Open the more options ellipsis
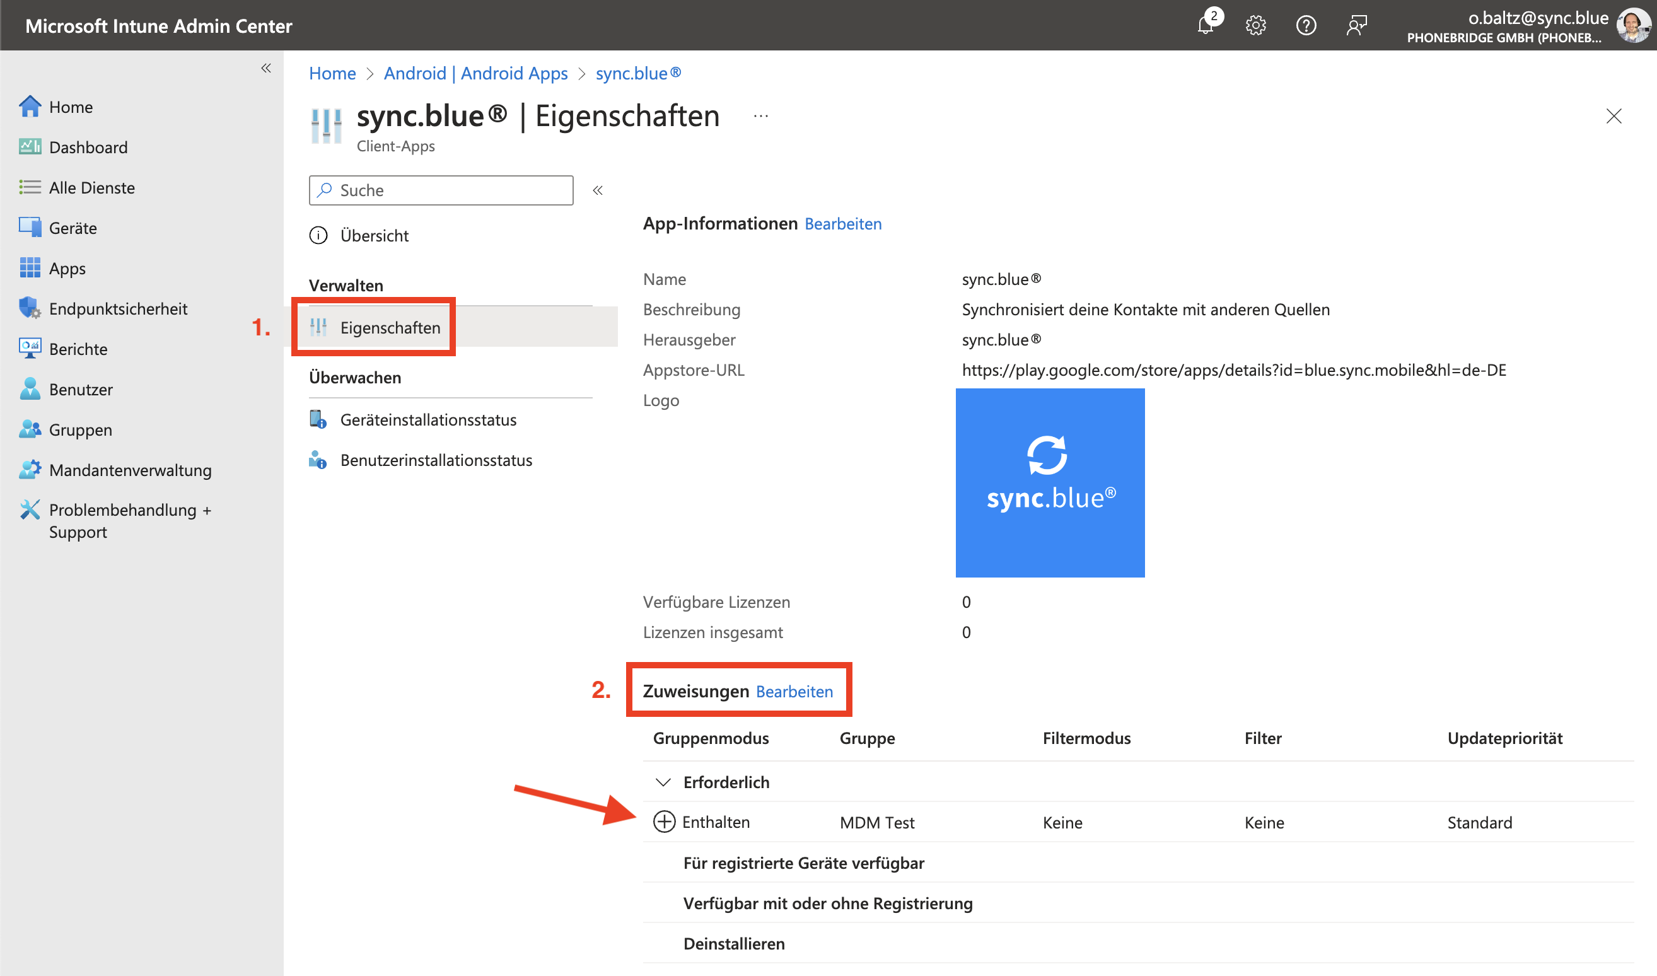Image resolution: width=1657 pixels, height=976 pixels. click(761, 117)
